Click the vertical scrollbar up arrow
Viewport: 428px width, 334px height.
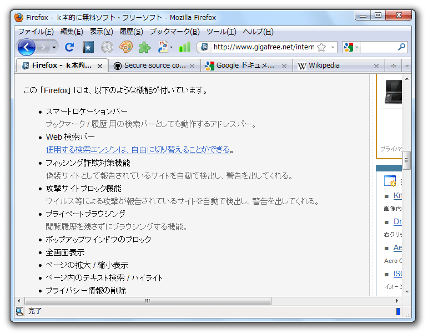(x=407, y=79)
